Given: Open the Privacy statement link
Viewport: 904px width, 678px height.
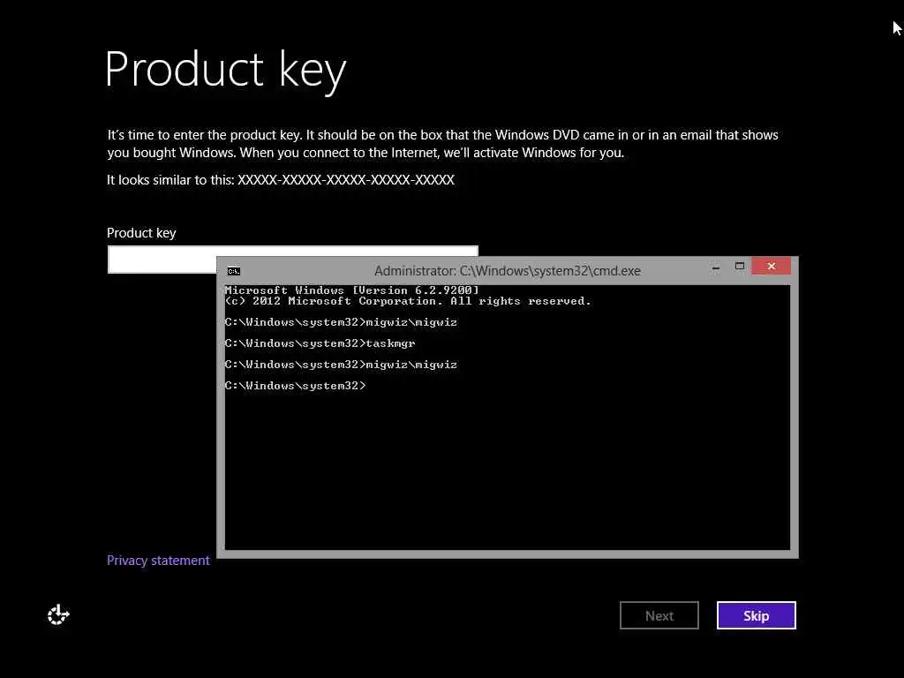Looking at the screenshot, I should [x=158, y=561].
